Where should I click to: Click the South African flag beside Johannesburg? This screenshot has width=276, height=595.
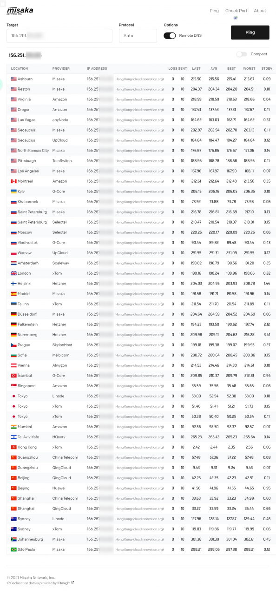click(x=14, y=539)
